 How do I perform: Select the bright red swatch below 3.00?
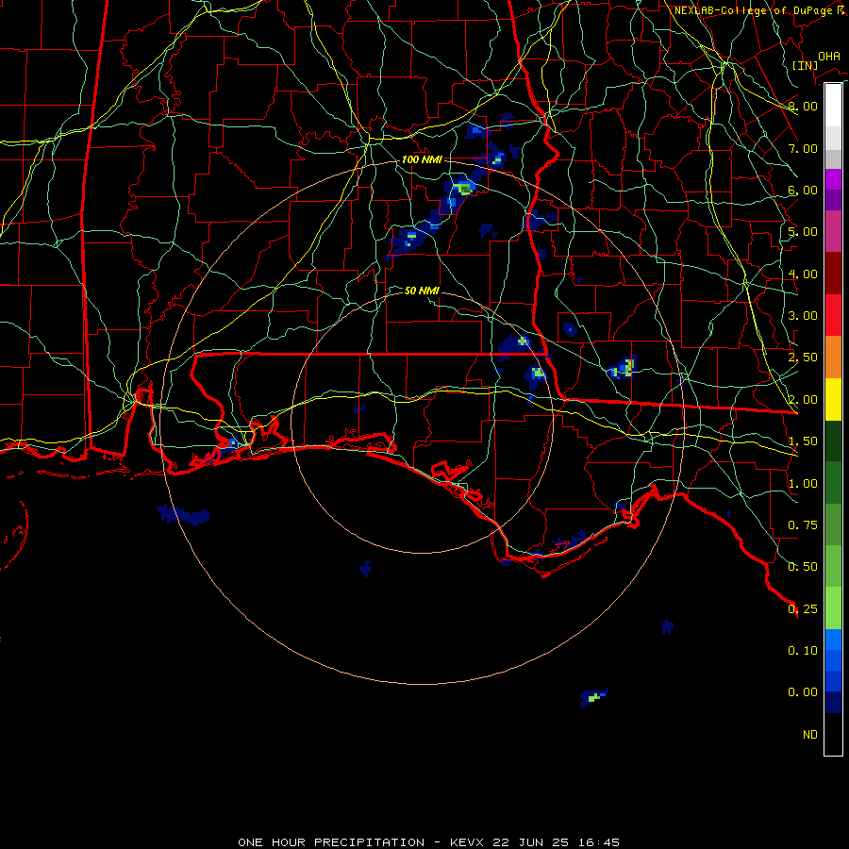pyautogui.click(x=833, y=315)
